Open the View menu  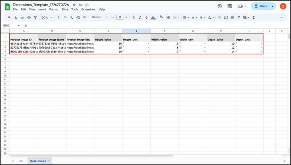click(x=32, y=9)
